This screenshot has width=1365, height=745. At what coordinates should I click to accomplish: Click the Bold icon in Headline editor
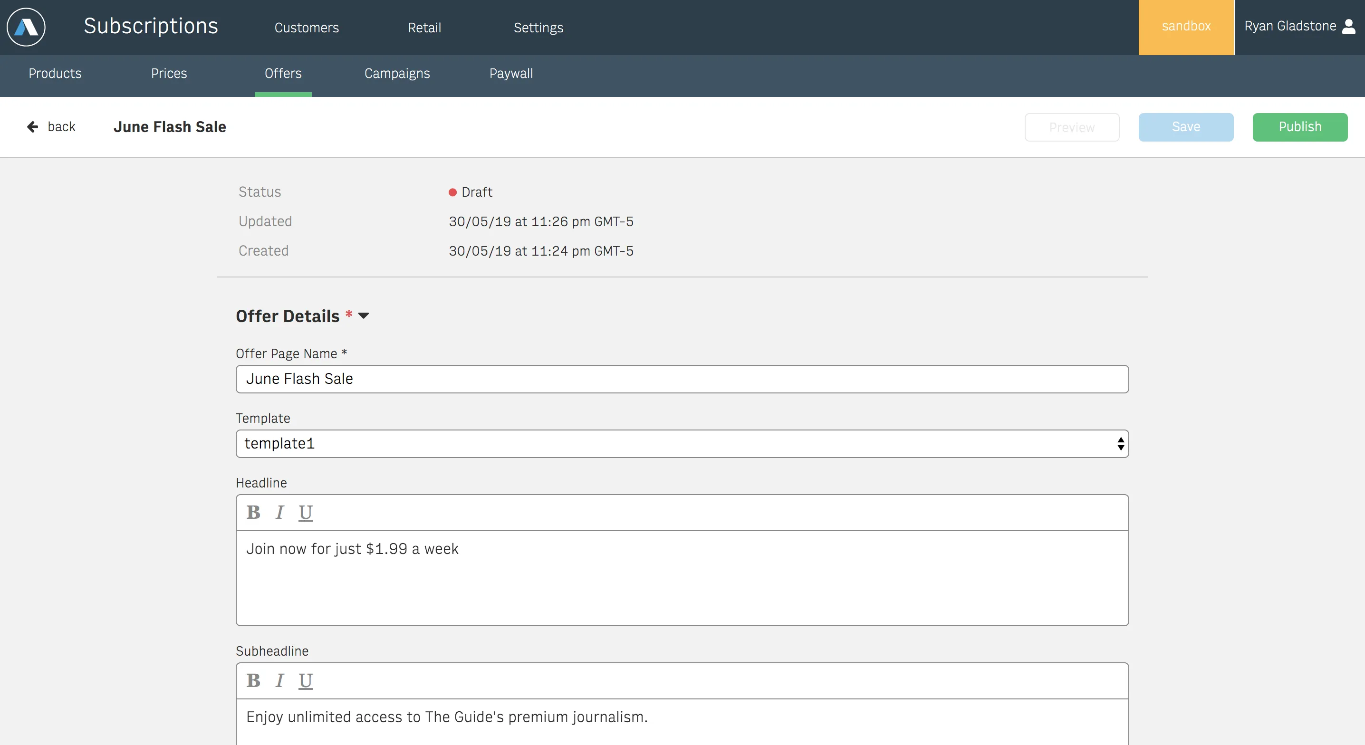click(x=253, y=512)
